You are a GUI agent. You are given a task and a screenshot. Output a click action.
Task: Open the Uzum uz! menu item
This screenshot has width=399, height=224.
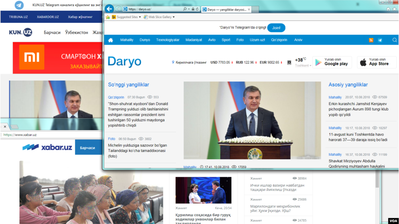(x=257, y=40)
